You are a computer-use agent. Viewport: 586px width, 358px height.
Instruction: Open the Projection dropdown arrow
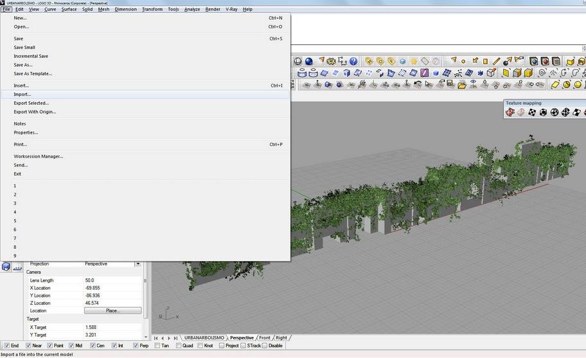pyautogui.click(x=138, y=264)
